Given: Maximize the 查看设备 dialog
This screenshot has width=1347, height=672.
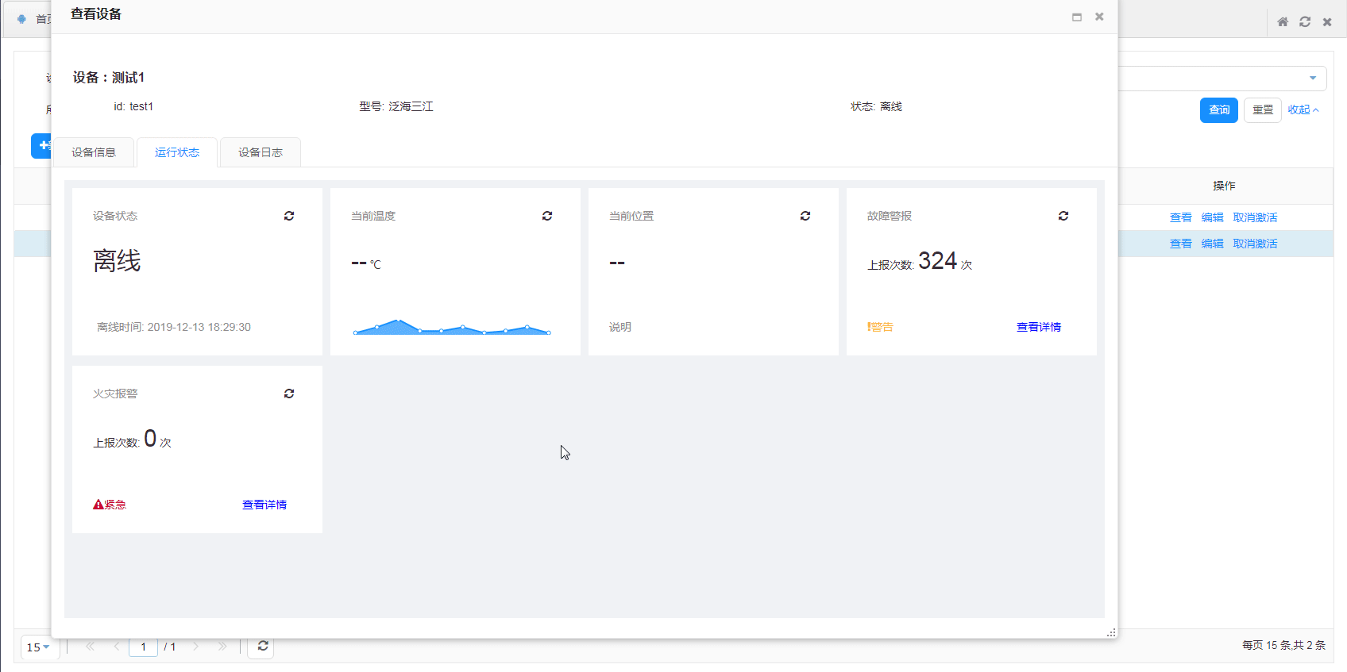Looking at the screenshot, I should (1077, 17).
